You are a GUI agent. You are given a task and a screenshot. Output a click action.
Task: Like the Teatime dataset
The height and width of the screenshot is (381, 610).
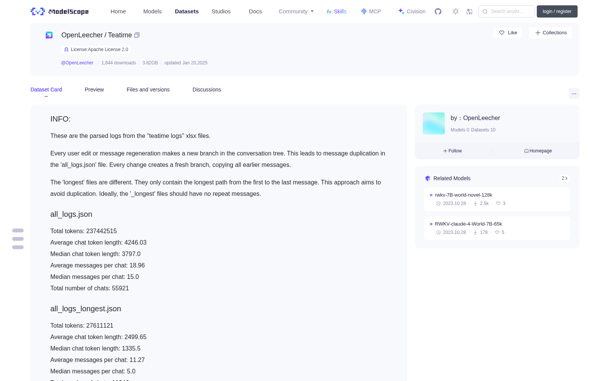[x=508, y=33]
